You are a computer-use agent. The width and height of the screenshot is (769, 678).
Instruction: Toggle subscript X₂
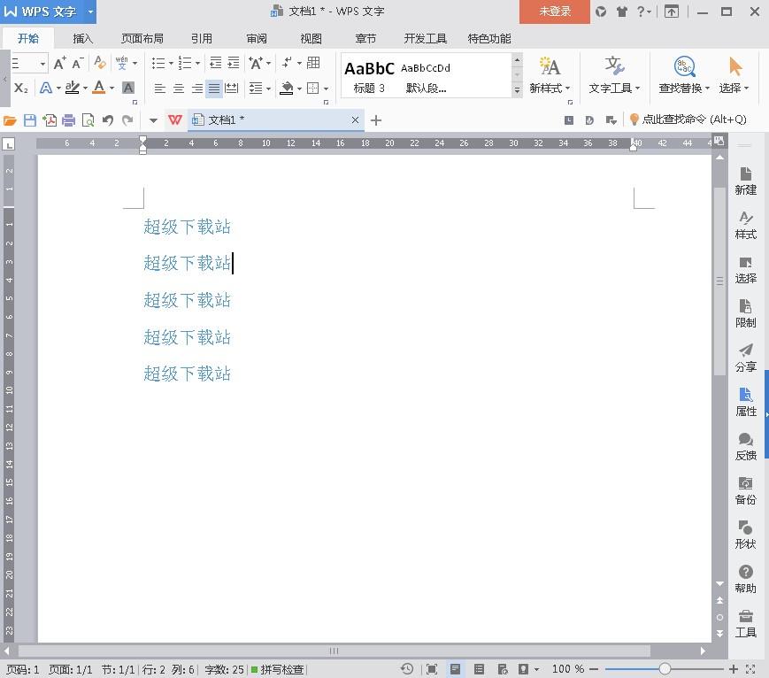click(x=20, y=88)
